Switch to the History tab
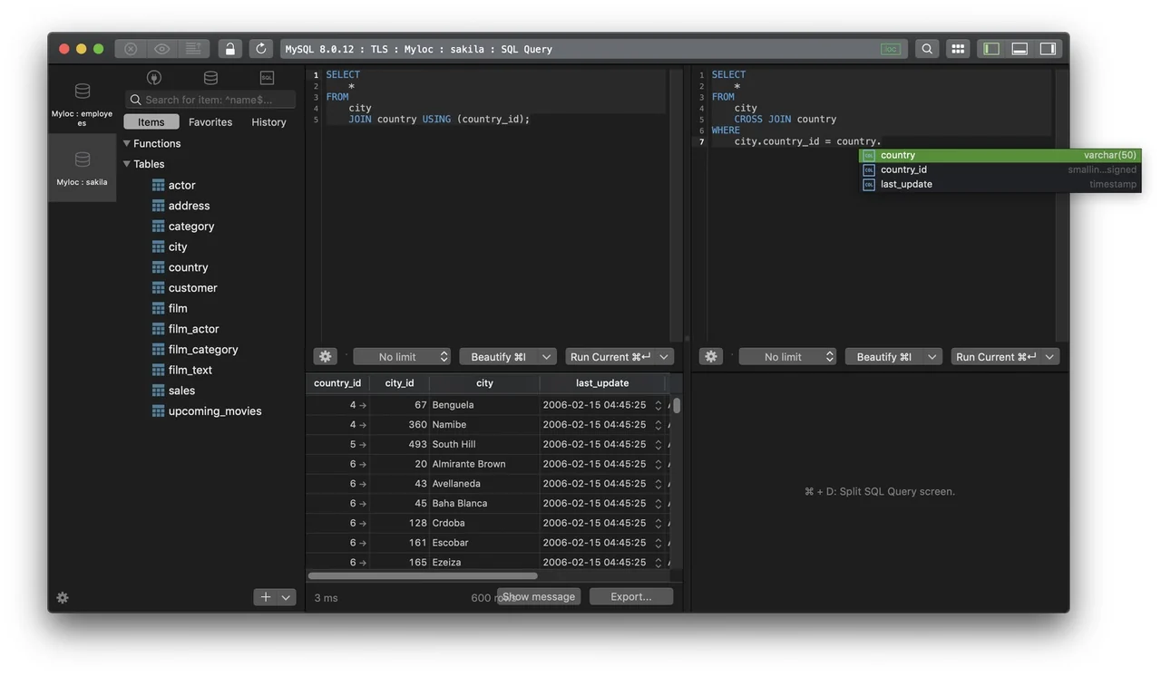The height and width of the screenshot is (676, 1161). pos(268,122)
